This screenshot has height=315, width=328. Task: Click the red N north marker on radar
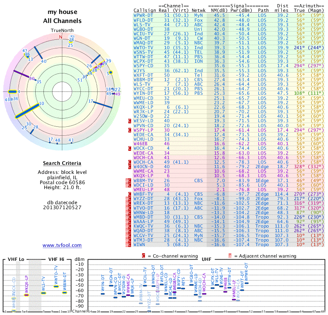[61, 37]
